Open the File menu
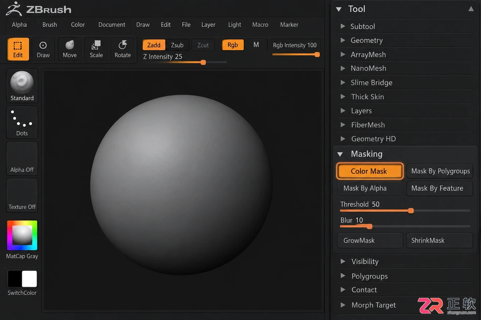This screenshot has width=481, height=320. 186,25
